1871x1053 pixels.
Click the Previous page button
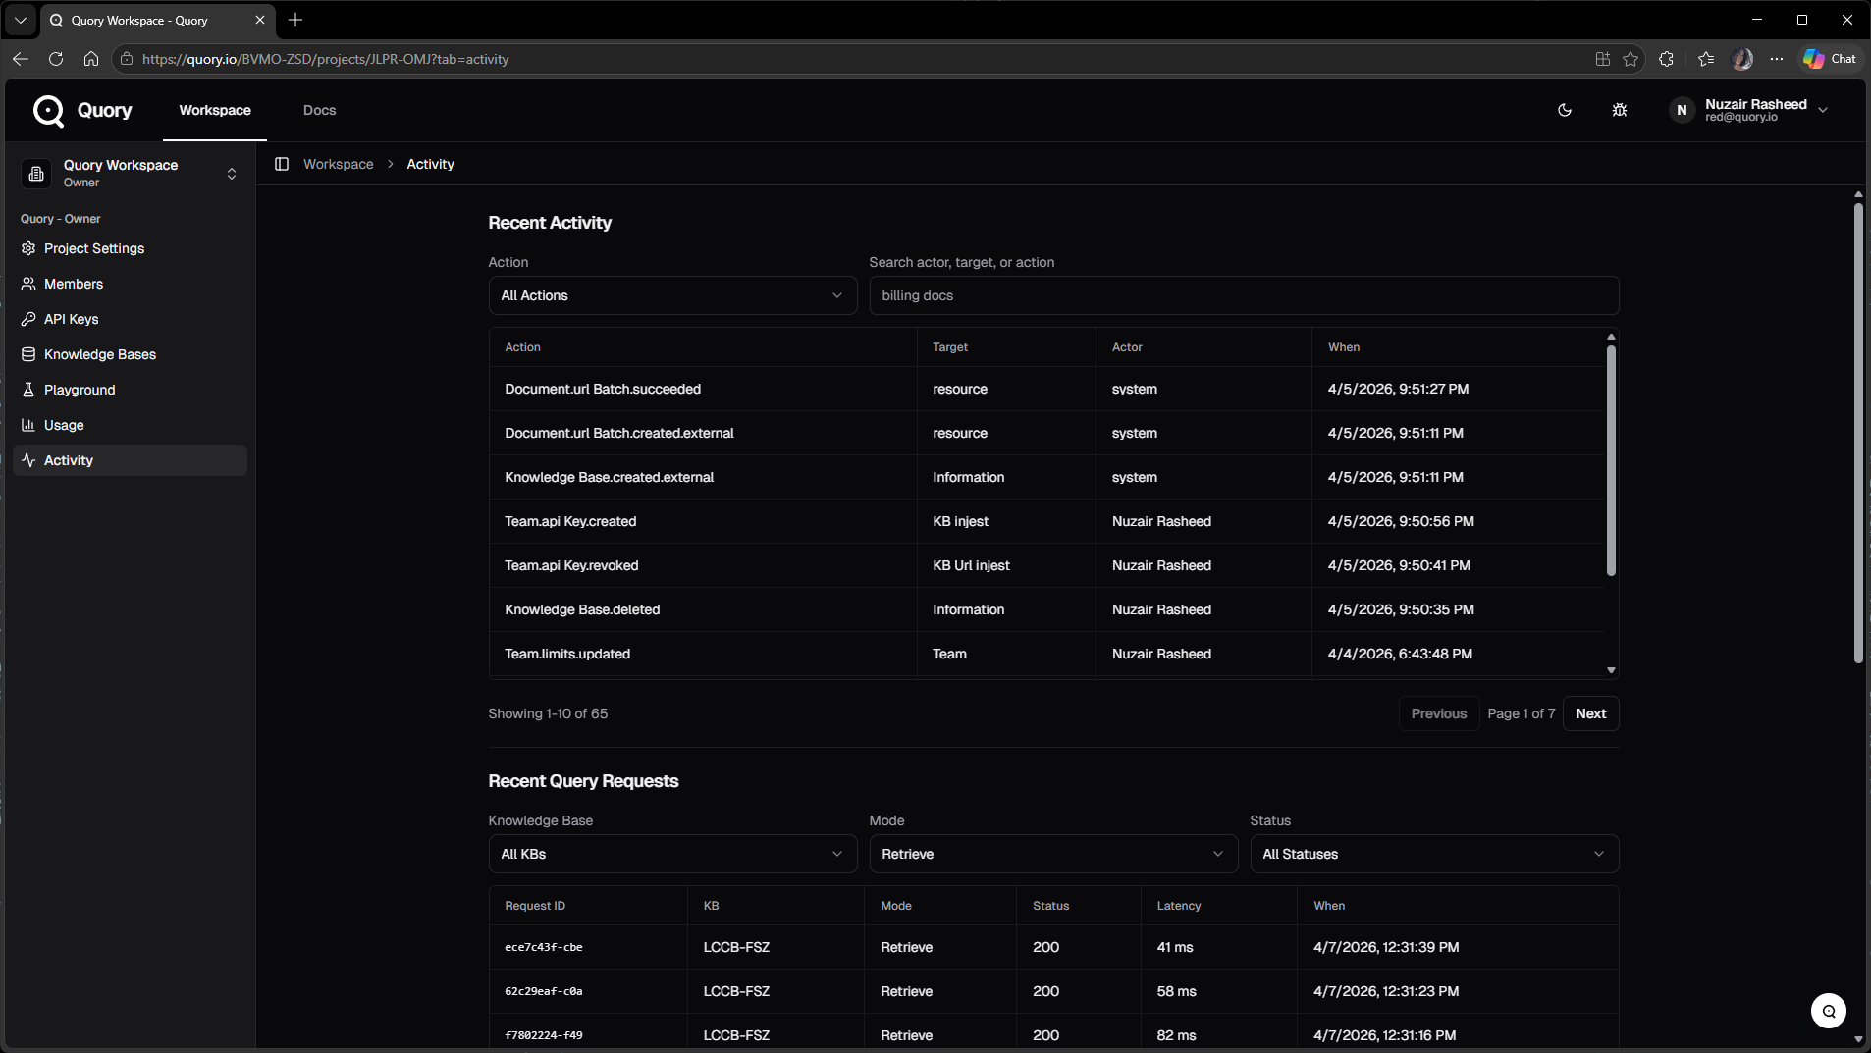(x=1438, y=713)
